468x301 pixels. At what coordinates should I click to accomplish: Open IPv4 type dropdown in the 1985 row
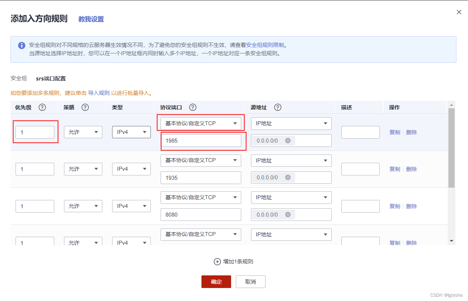click(x=131, y=132)
